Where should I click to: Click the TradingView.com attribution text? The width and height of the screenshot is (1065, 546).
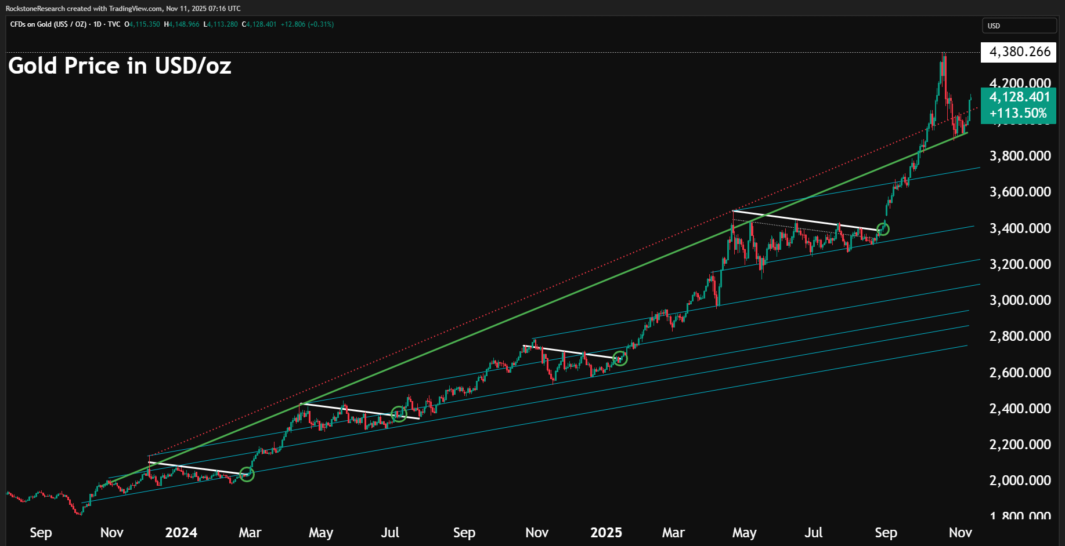click(x=135, y=9)
